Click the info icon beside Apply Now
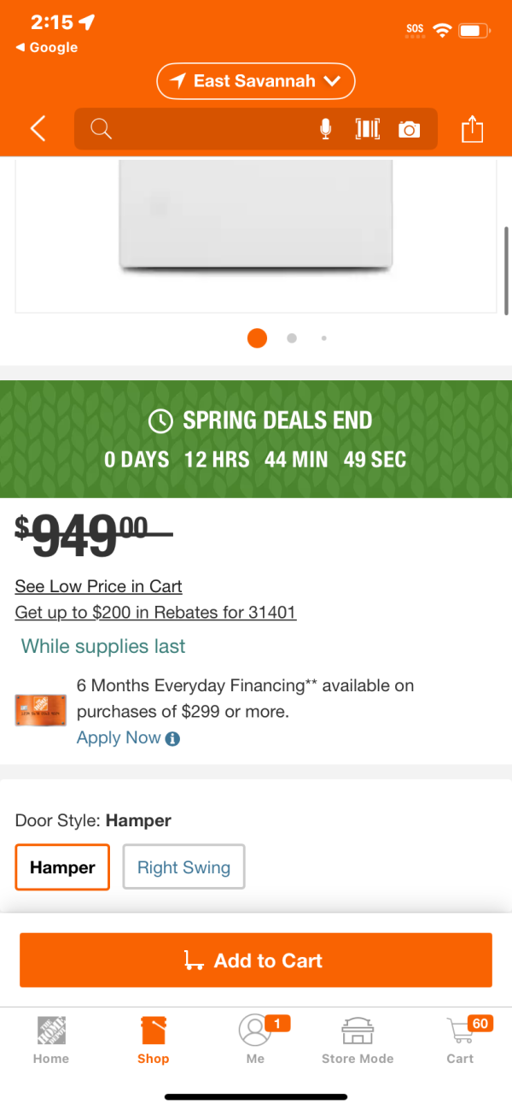 coord(172,739)
